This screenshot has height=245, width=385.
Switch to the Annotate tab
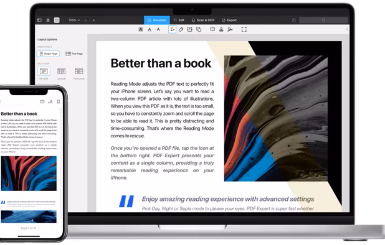coord(156,20)
